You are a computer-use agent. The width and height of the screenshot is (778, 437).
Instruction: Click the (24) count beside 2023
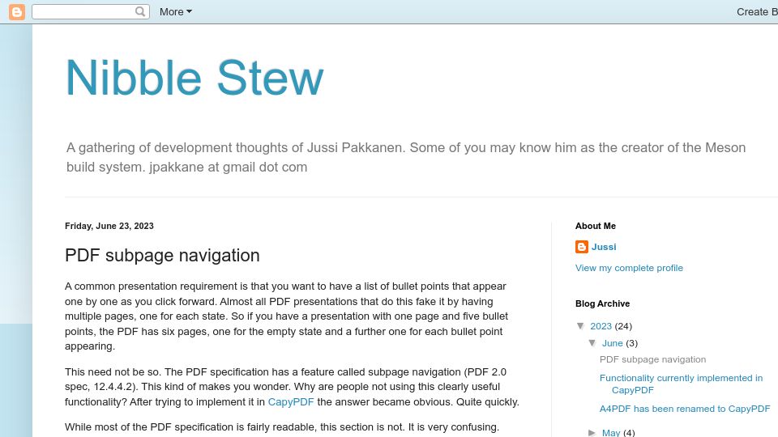point(623,326)
